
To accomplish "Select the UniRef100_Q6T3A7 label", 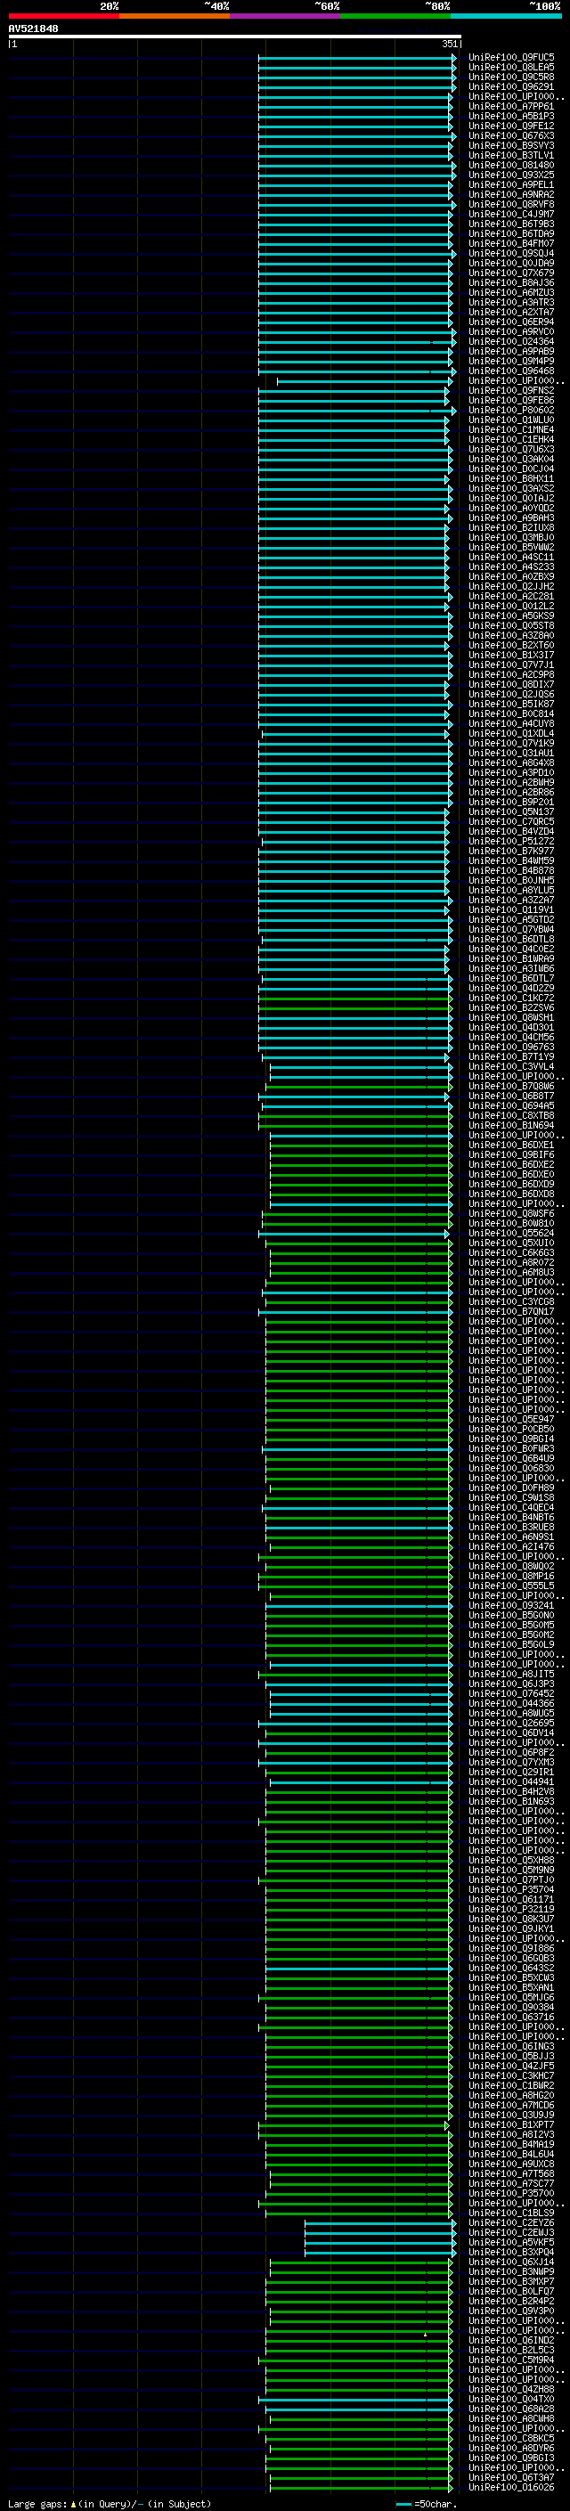I will click(x=511, y=2477).
